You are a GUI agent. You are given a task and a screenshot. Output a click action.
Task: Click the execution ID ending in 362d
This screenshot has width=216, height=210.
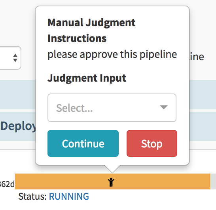point(7,184)
